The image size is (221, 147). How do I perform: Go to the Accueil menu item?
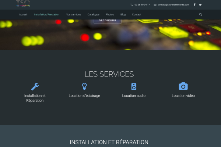pyautogui.click(x=23, y=15)
